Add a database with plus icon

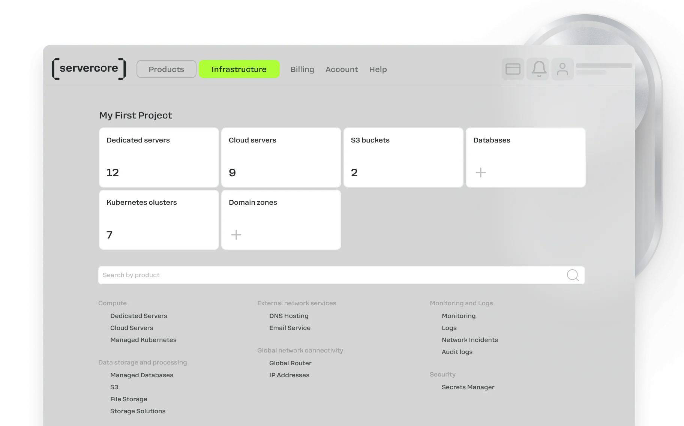(480, 172)
